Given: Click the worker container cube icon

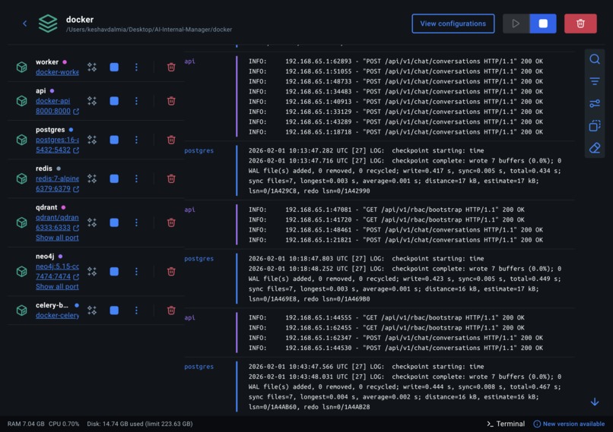Looking at the screenshot, I should [22, 67].
